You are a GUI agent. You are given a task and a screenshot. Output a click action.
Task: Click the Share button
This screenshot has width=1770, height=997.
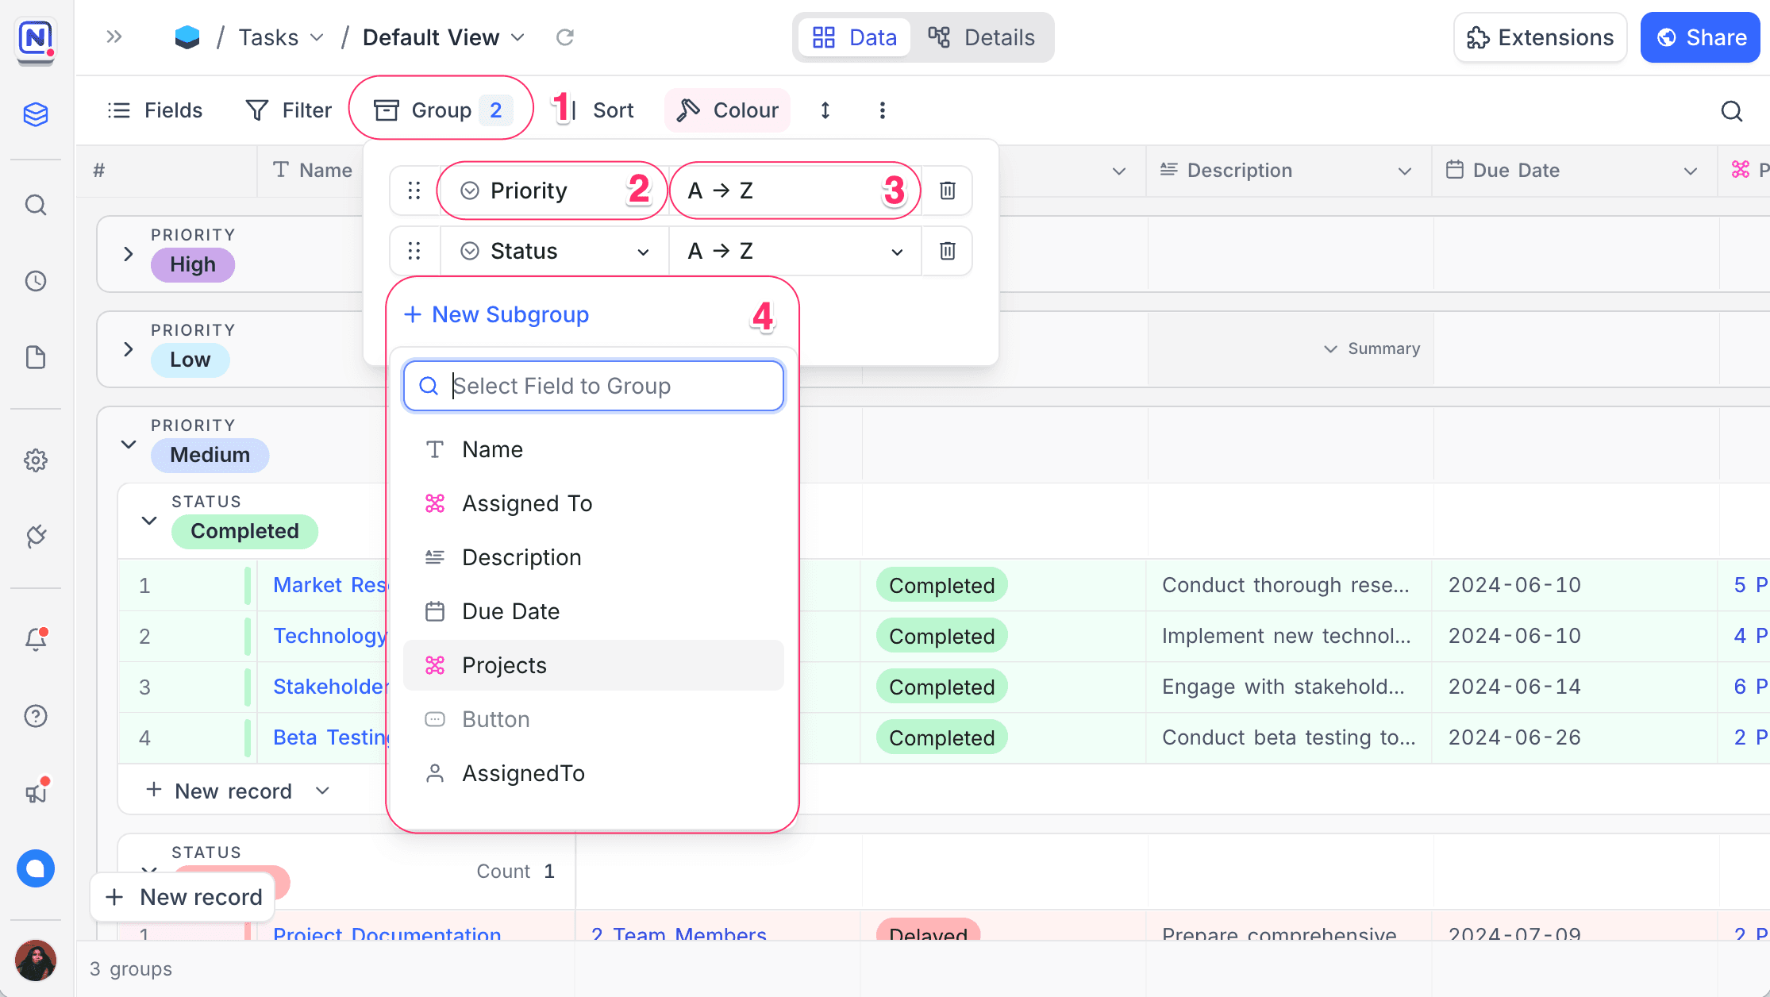click(x=1699, y=37)
